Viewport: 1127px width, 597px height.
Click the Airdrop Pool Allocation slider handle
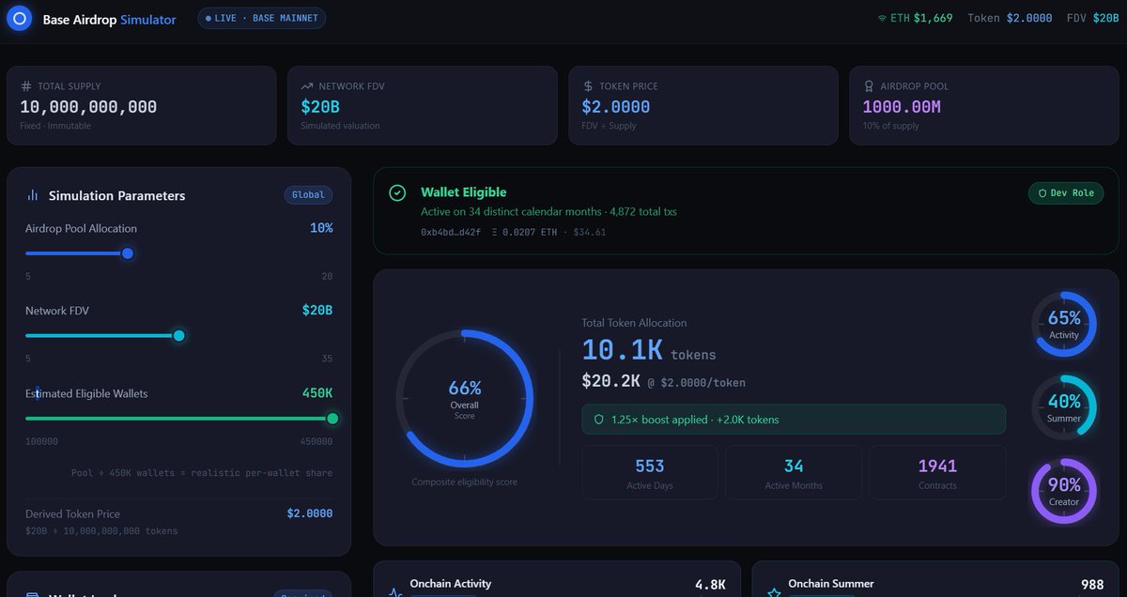(x=128, y=253)
